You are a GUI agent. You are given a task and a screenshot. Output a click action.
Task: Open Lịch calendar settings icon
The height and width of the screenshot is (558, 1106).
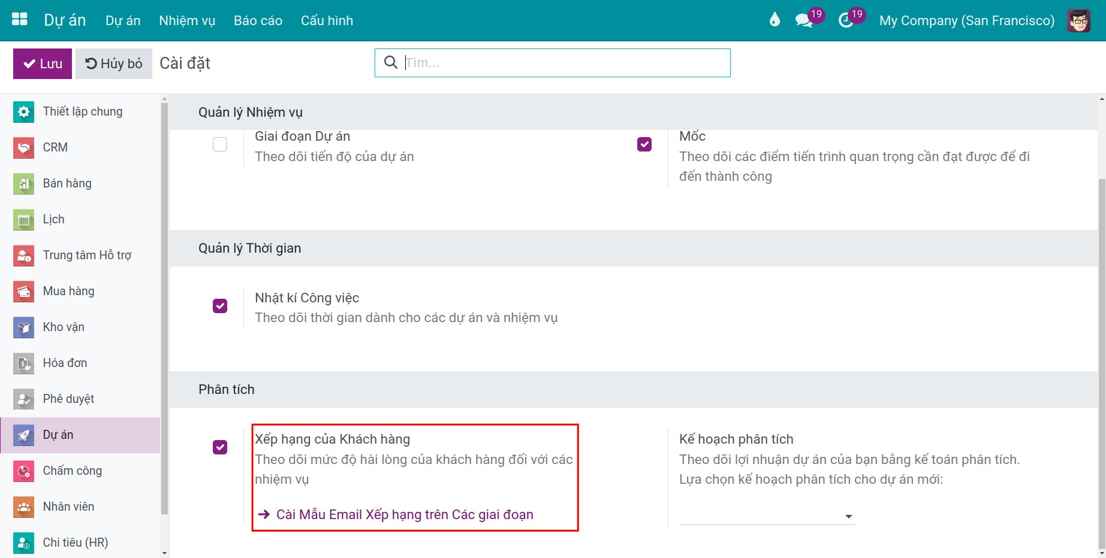point(23,219)
